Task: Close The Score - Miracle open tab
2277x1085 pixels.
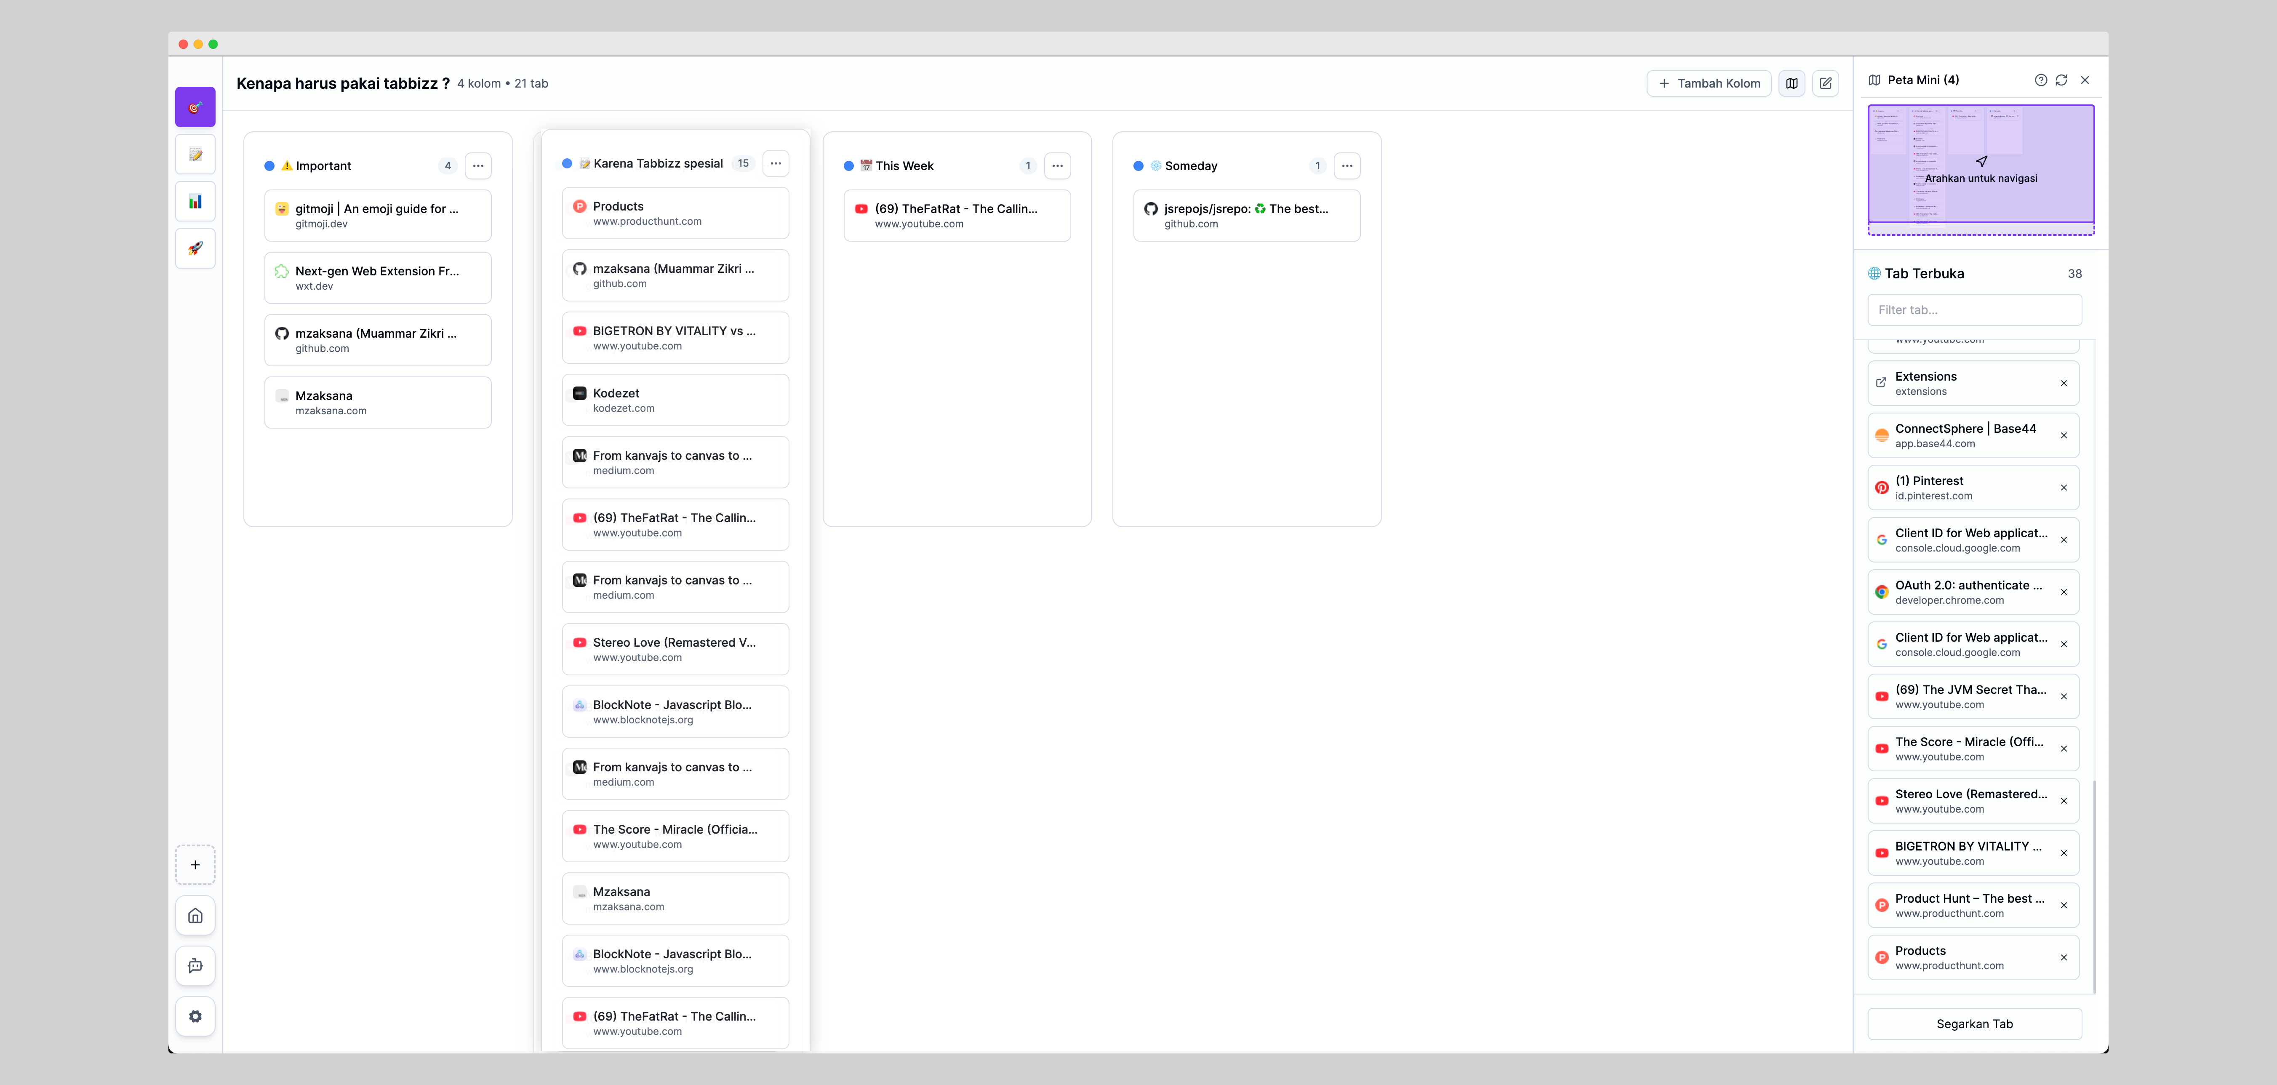Action: coord(2064,748)
